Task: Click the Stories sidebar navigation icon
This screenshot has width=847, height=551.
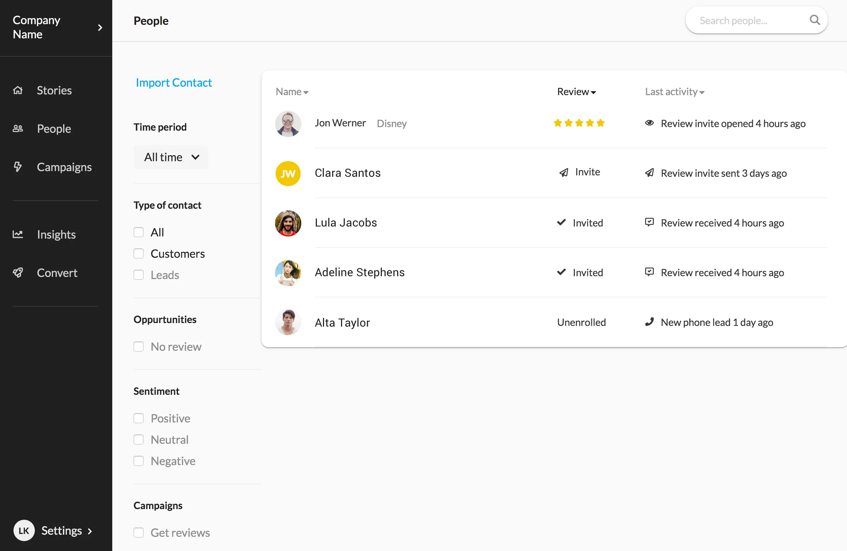Action: [x=17, y=90]
